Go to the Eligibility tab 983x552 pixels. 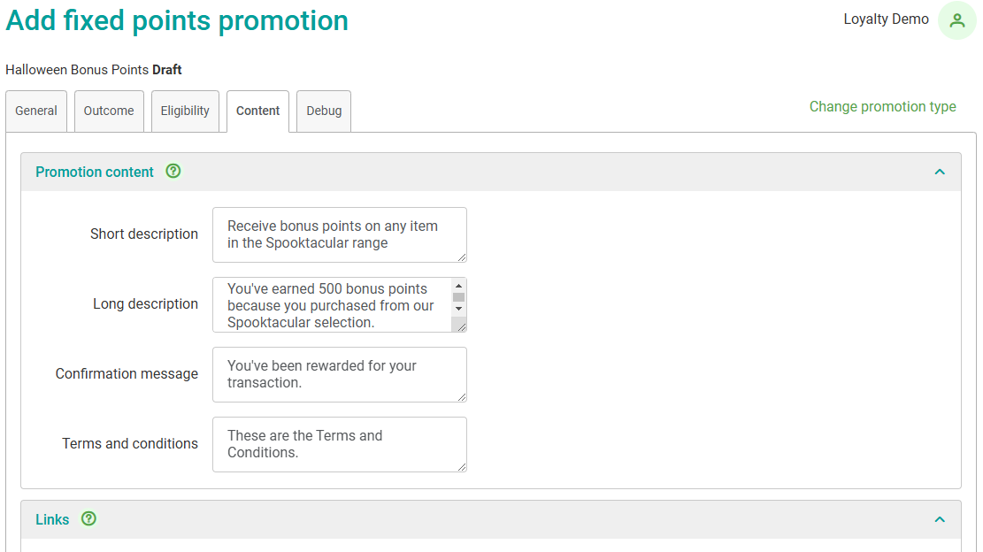point(185,111)
